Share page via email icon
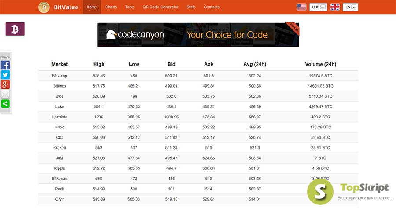396x208 pixels. coord(5,94)
